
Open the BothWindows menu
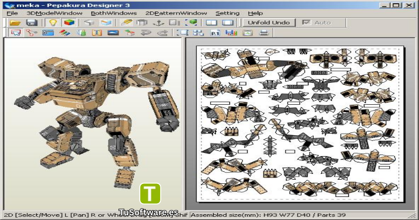(x=114, y=13)
